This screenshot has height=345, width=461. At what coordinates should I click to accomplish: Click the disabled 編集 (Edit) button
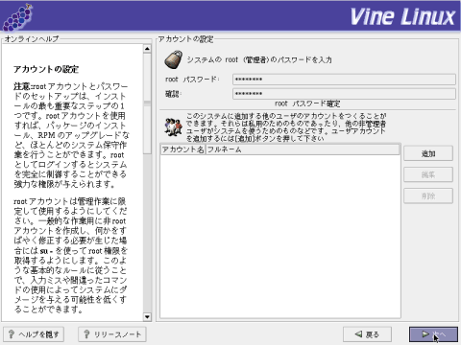[428, 174]
